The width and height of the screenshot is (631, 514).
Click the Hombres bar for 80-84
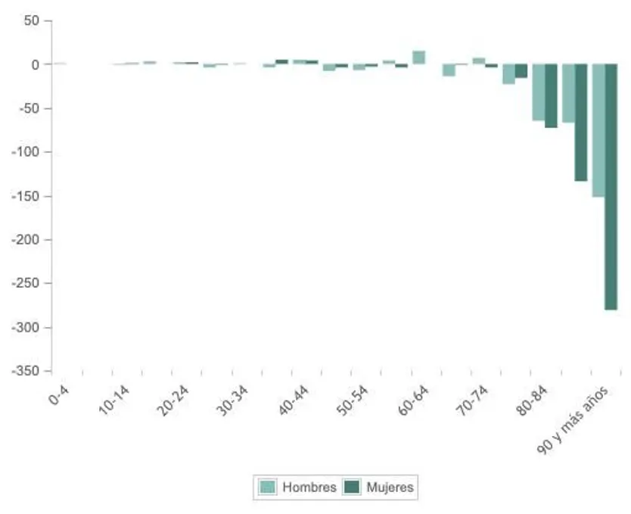[x=539, y=92]
